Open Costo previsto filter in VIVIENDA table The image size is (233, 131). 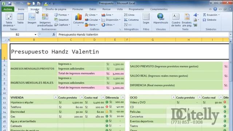click(x=82, y=97)
